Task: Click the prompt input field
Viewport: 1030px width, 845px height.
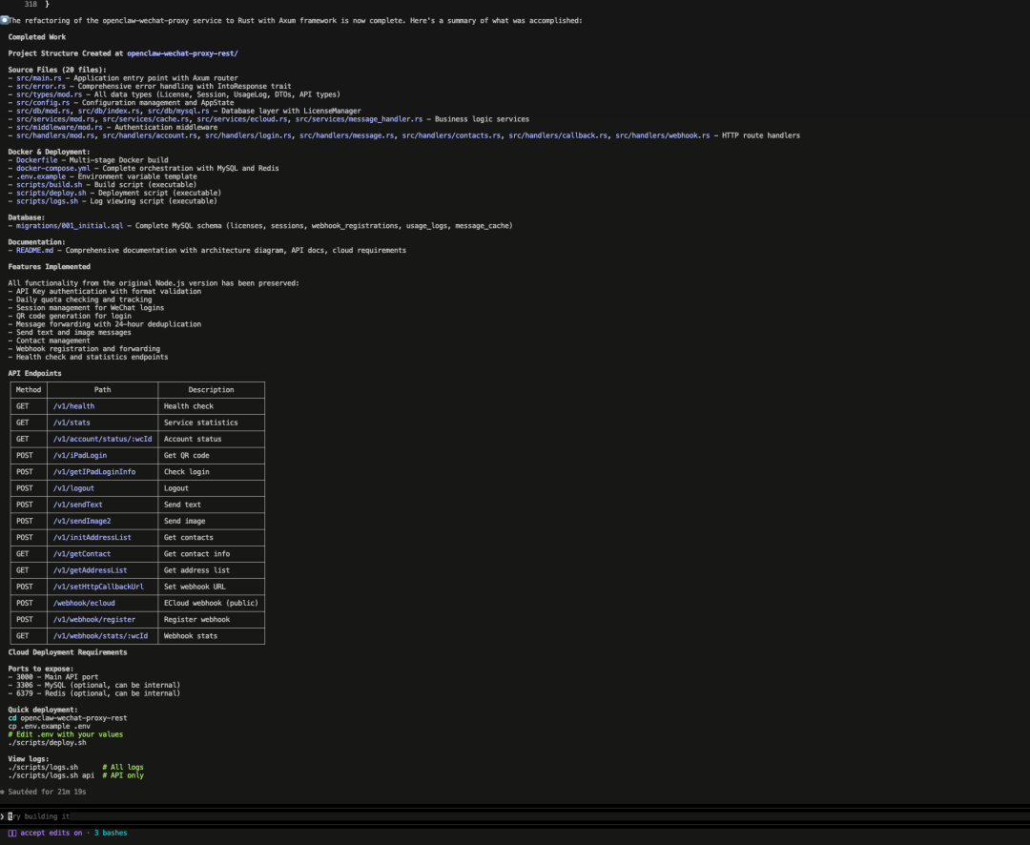Action: click(x=515, y=816)
